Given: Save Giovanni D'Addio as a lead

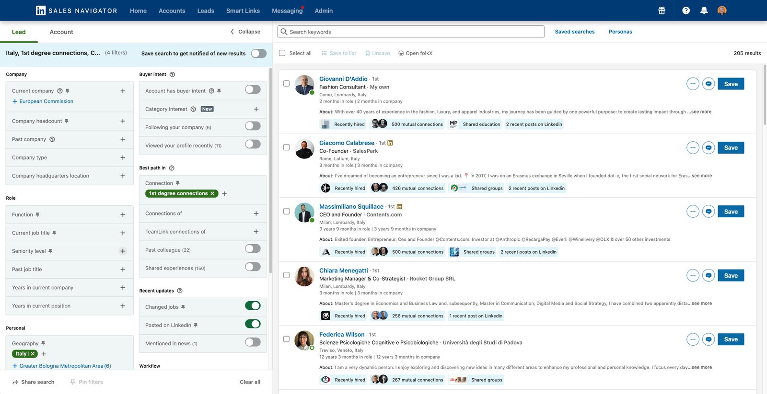Looking at the screenshot, I should click(x=731, y=84).
